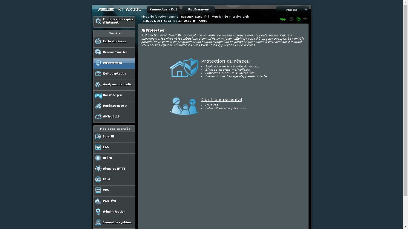Click the Routeur sans fil mode link
Viewport: 408px width, 229px height.
(x=195, y=17)
